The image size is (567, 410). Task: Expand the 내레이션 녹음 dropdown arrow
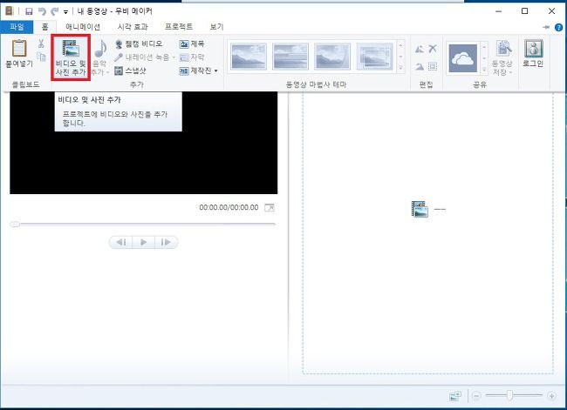(174, 57)
